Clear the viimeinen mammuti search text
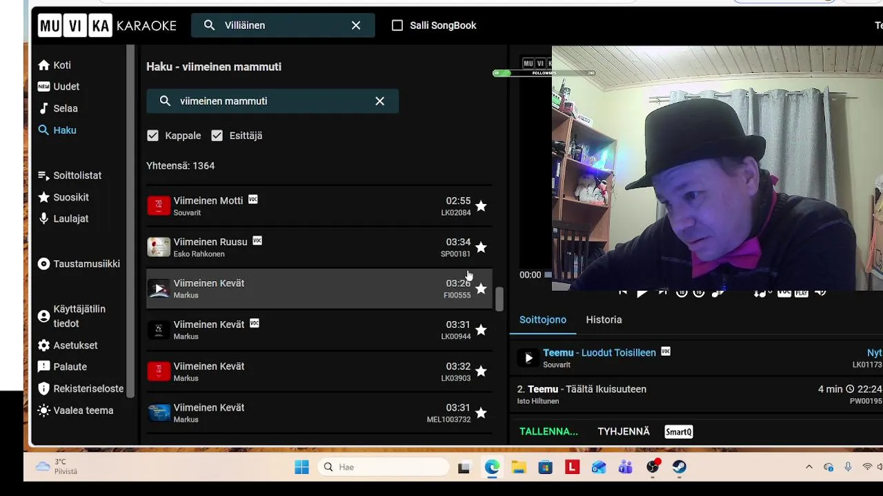 pyautogui.click(x=380, y=101)
